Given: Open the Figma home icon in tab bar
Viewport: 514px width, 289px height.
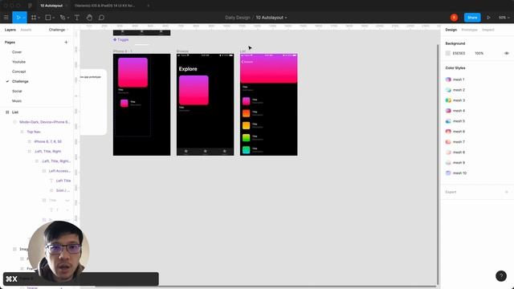Looking at the screenshot, I should [x=30, y=6].
